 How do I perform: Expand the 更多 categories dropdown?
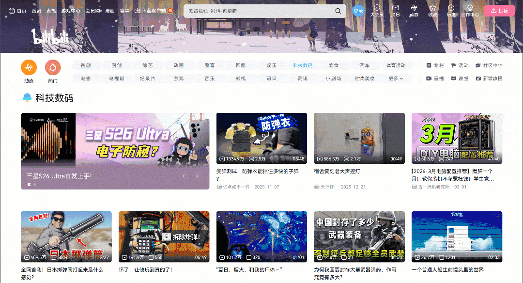pyautogui.click(x=396, y=79)
